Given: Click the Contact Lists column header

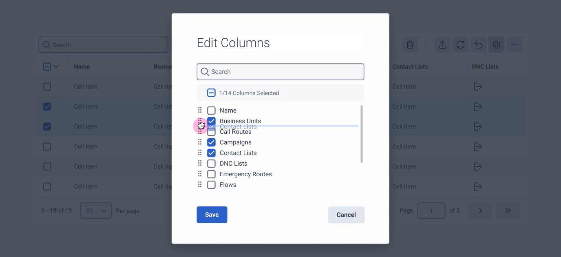Looking at the screenshot, I should pyautogui.click(x=410, y=66).
